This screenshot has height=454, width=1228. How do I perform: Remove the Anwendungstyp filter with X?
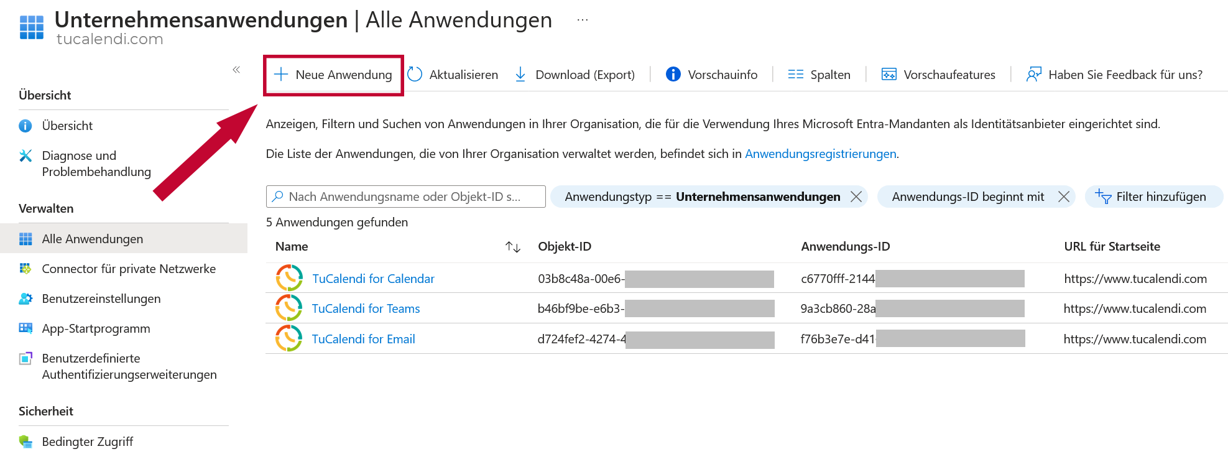pos(856,197)
